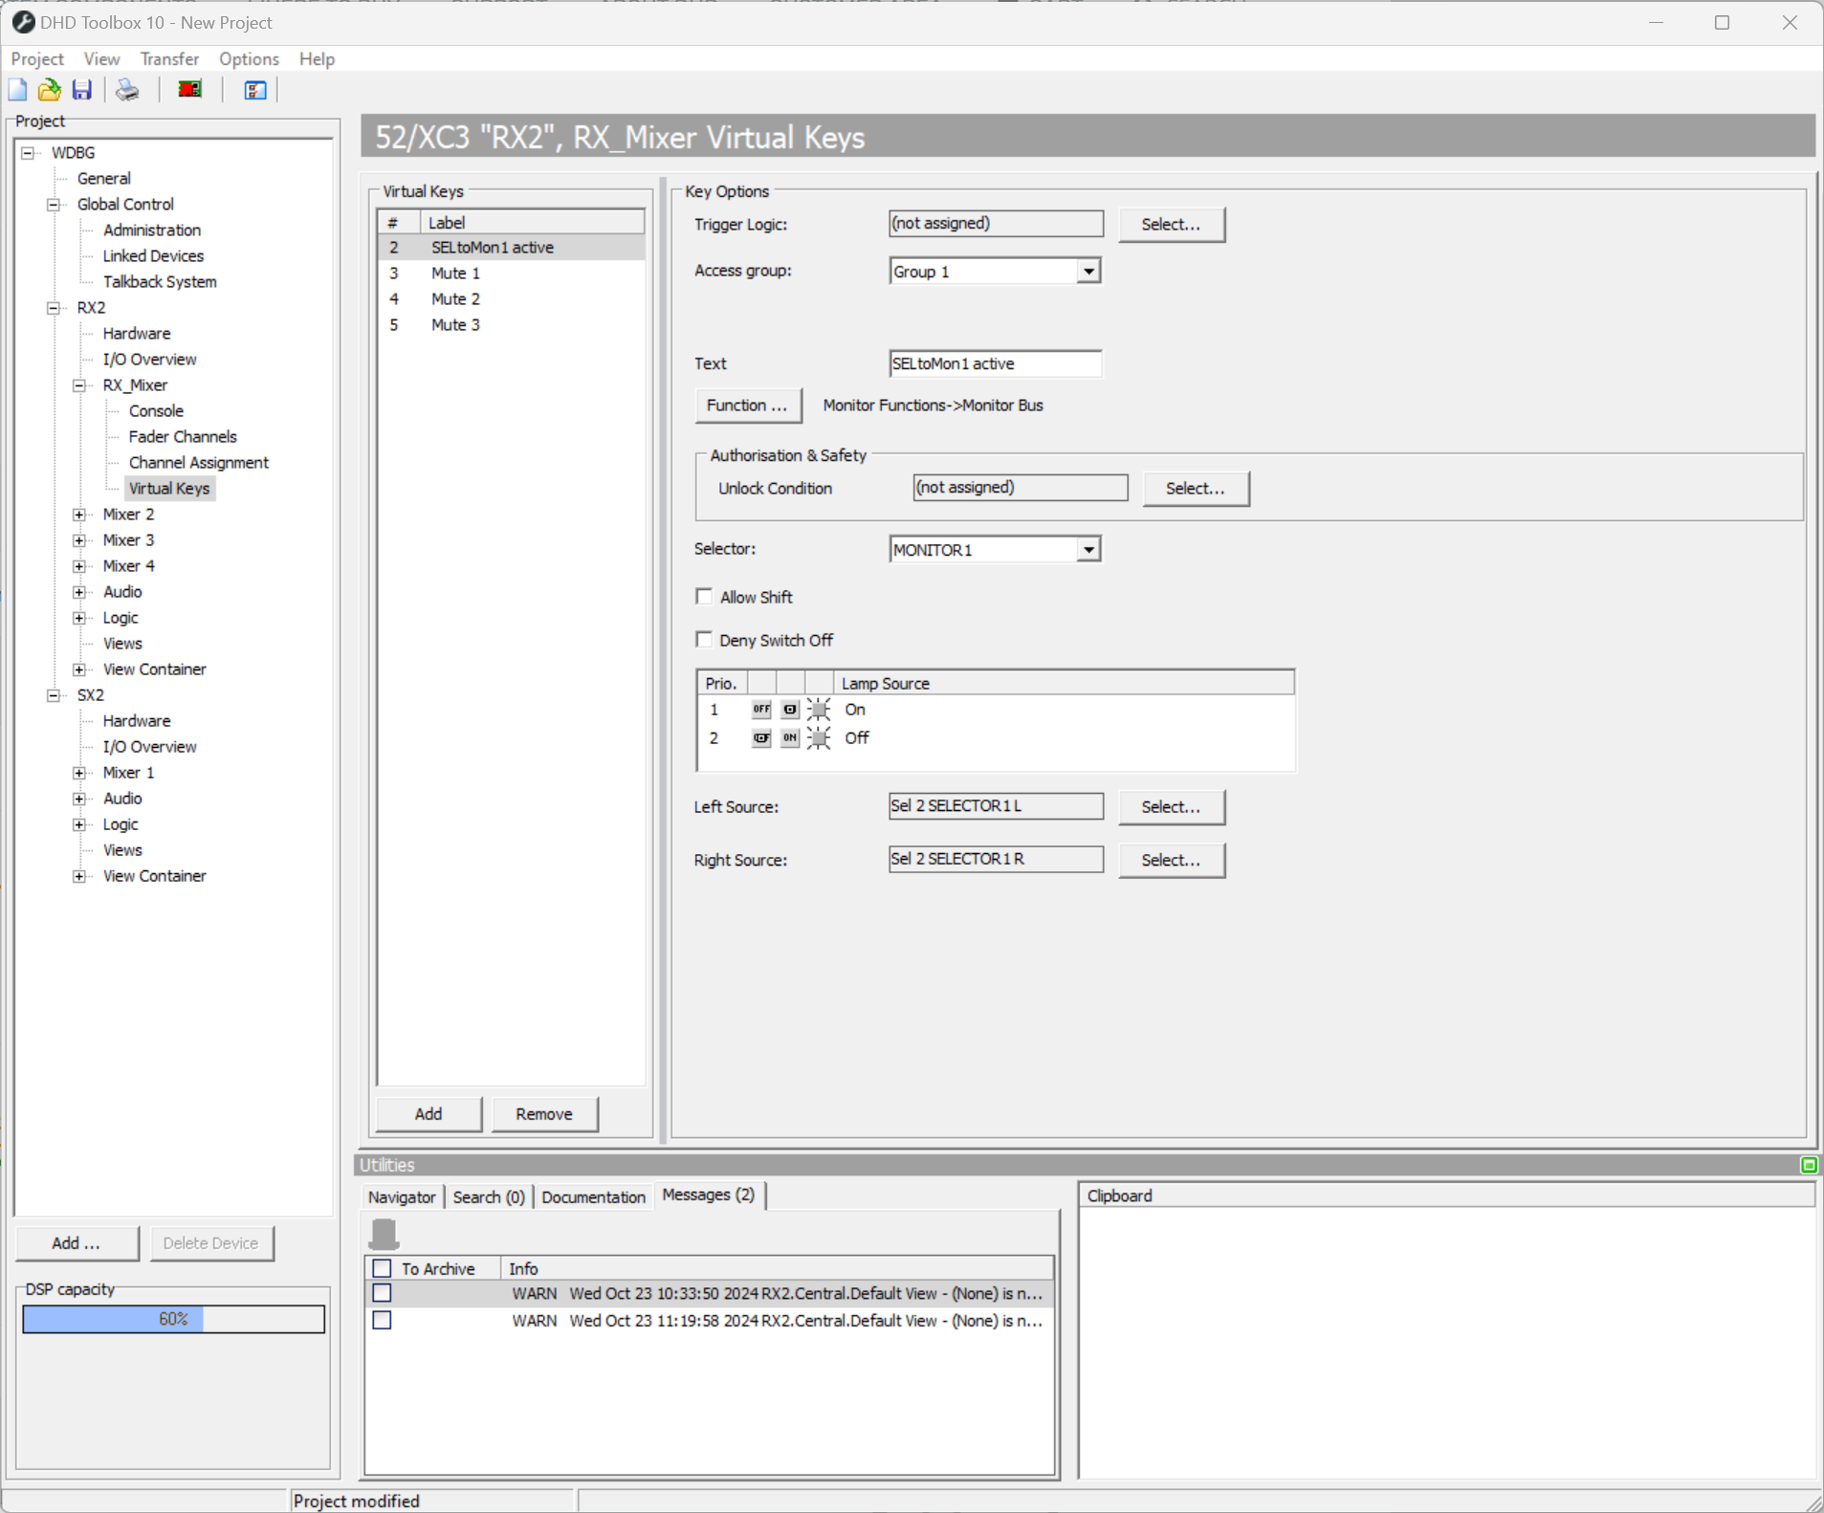
Task: Click the archive icon above the messages list
Action: pyautogui.click(x=383, y=1235)
